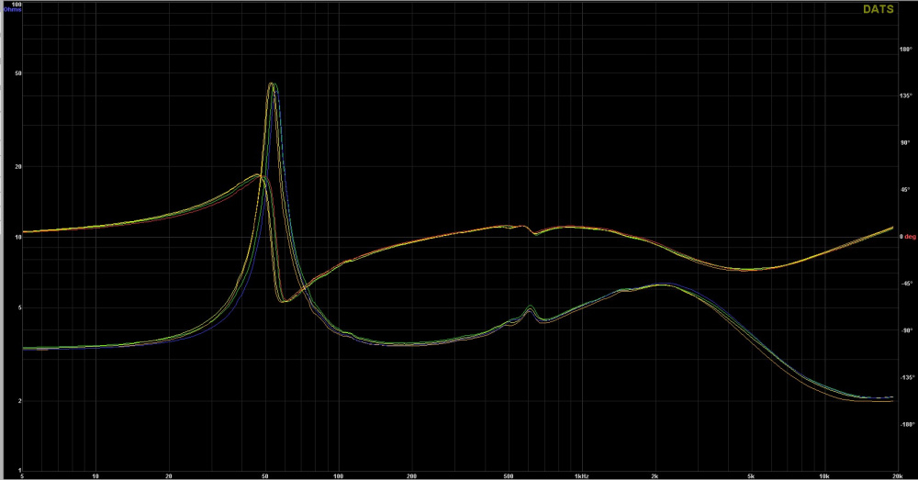Click the impedance hump top near 2k
Screen dimensions: 918x480
click(661, 285)
